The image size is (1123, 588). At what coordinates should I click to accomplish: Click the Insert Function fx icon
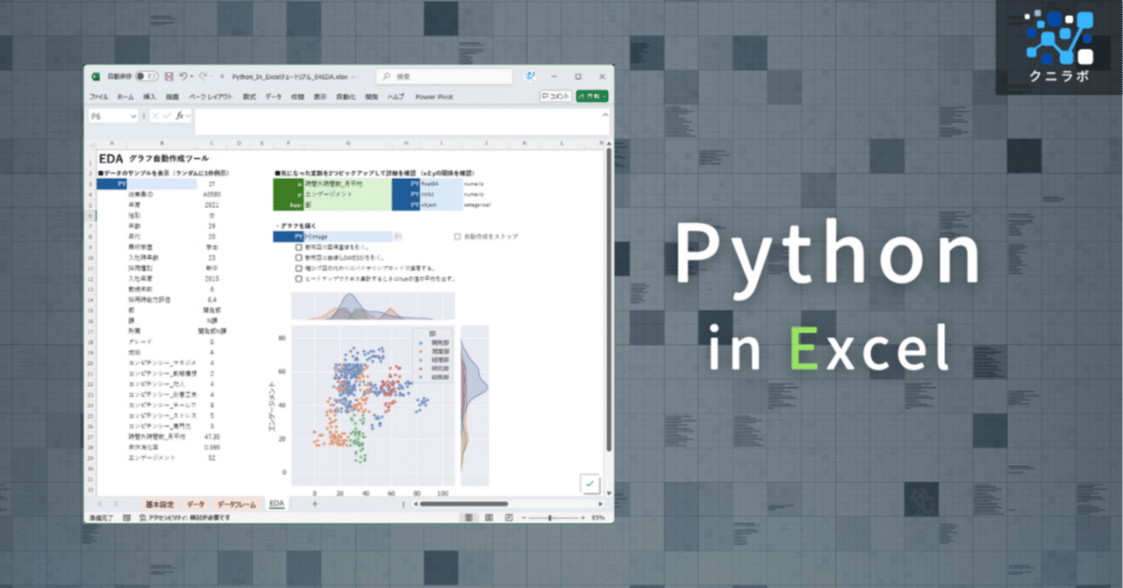(x=180, y=114)
